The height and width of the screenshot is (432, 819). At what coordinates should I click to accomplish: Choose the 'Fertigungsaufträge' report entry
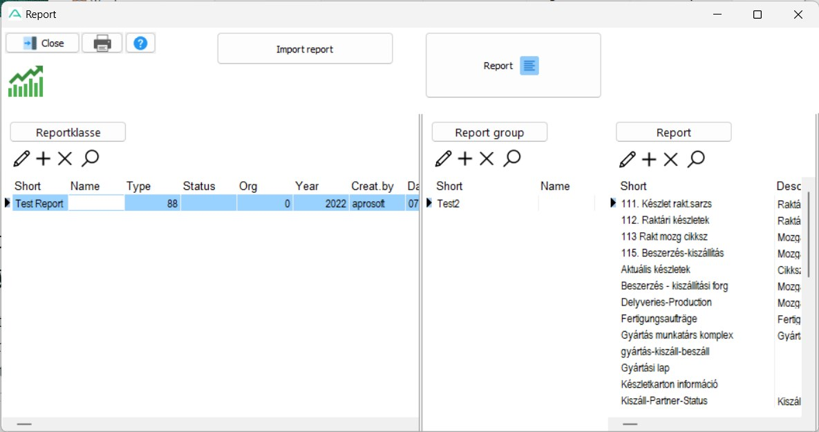[659, 319]
